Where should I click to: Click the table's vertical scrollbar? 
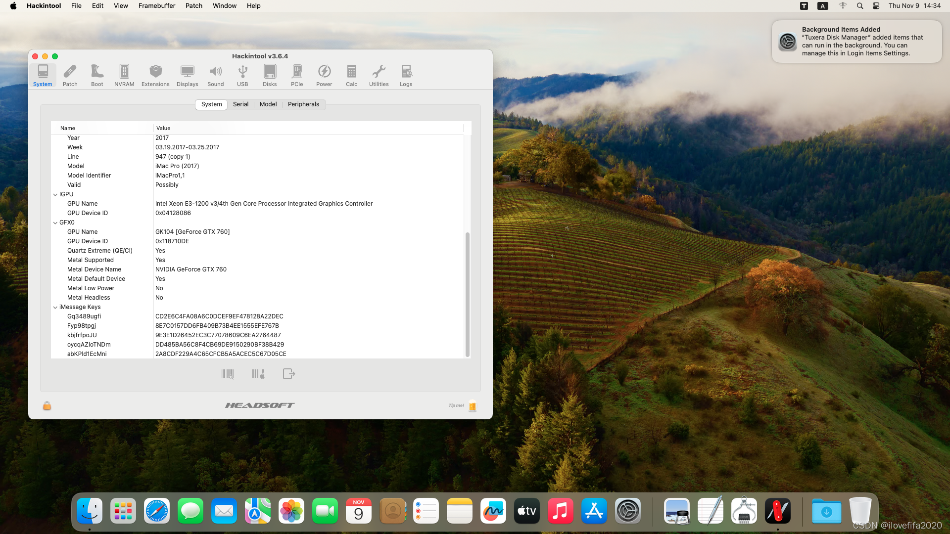[x=467, y=294]
